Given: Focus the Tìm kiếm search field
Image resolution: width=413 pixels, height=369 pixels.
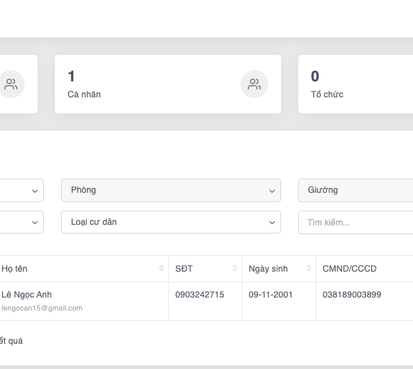Looking at the screenshot, I should pyautogui.click(x=355, y=222).
